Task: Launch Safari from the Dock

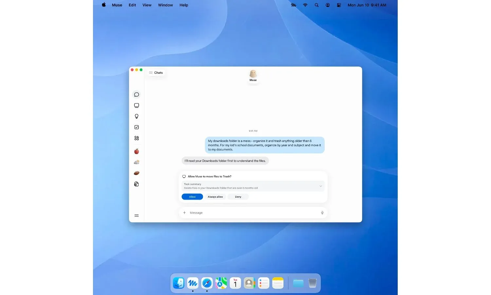Action: [x=207, y=283]
